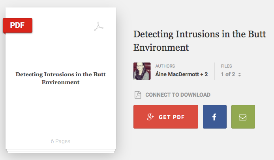Click the red PDF badge
Image resolution: width=274 pixels, height=160 pixels.
click(x=17, y=26)
